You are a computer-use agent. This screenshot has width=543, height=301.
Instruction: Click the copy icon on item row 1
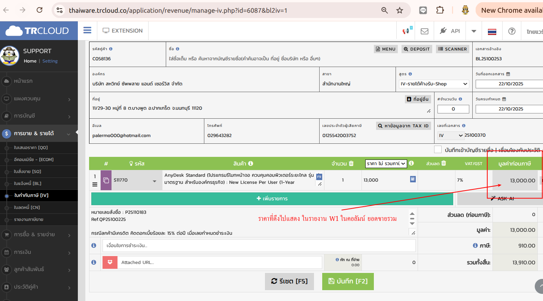(106, 180)
